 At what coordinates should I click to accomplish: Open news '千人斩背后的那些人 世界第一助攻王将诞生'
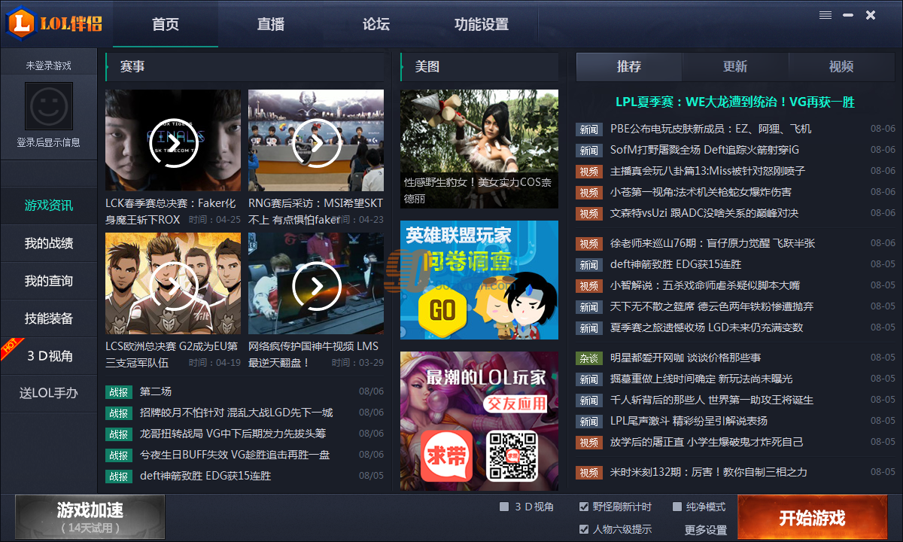pos(712,400)
